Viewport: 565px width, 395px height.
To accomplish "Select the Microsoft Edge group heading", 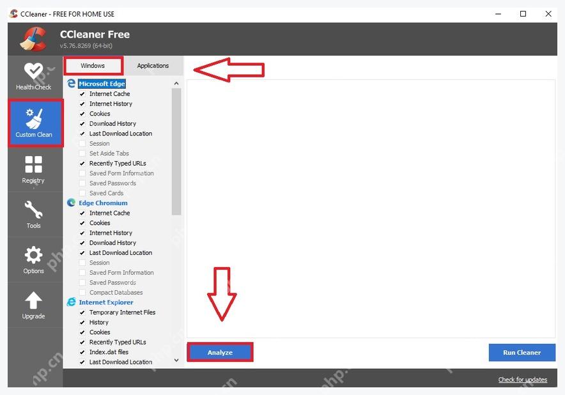I will [102, 84].
